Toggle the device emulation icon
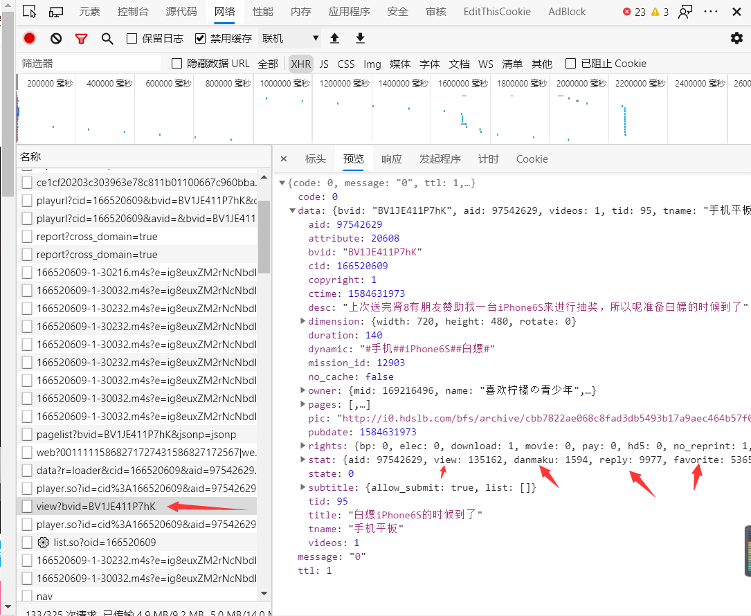 point(56,12)
